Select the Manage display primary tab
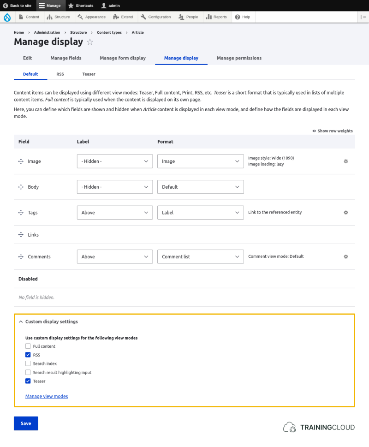Viewport: 369px width, 447px height. pyautogui.click(x=181, y=58)
